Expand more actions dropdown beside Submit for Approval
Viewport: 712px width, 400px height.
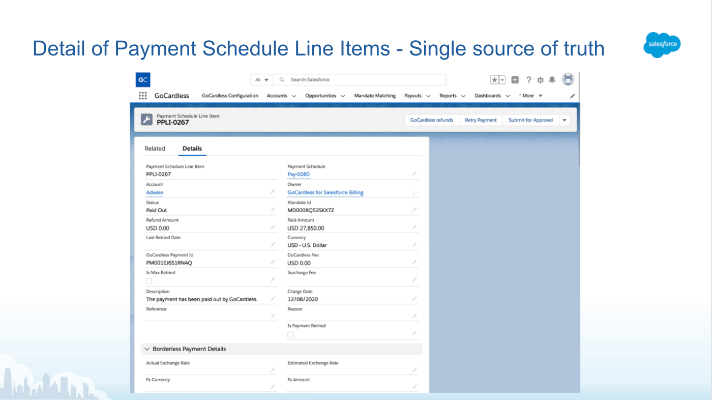pyautogui.click(x=565, y=120)
